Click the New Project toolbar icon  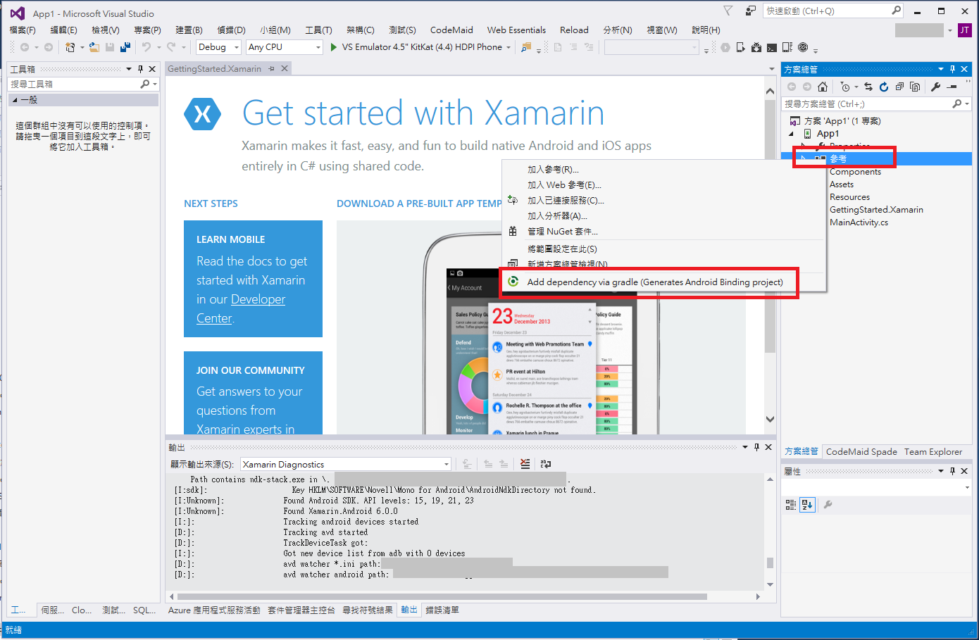point(70,47)
